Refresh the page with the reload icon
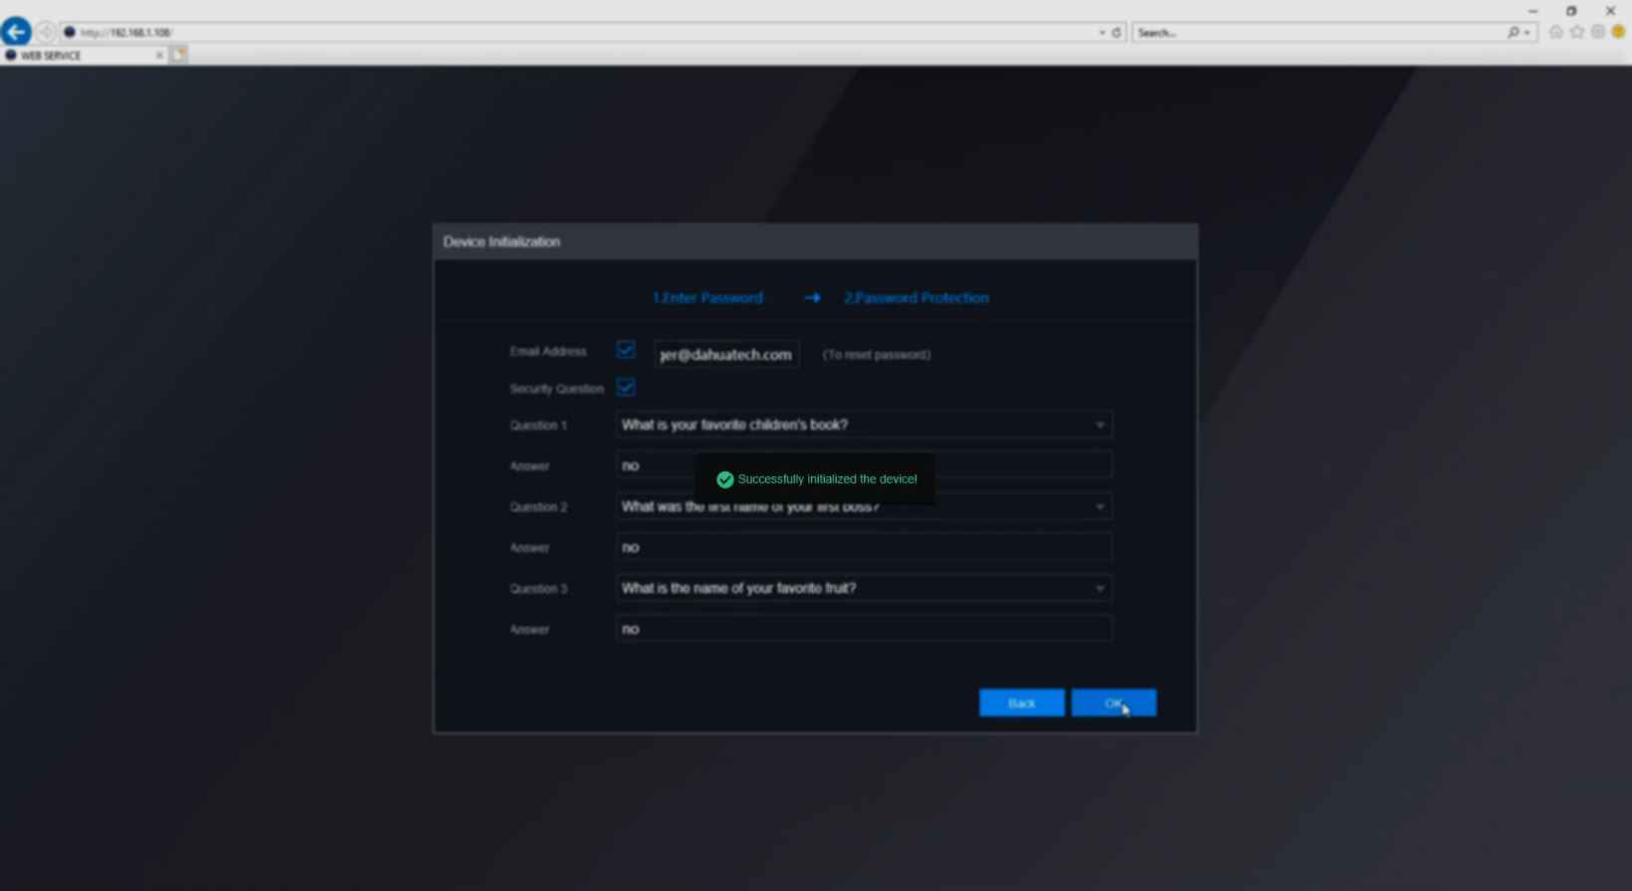The width and height of the screenshot is (1632, 891). click(x=1117, y=32)
